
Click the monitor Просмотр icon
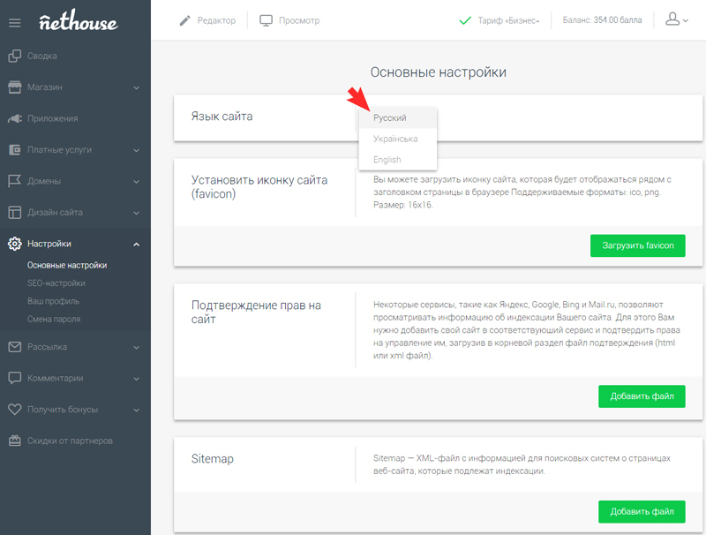[267, 20]
